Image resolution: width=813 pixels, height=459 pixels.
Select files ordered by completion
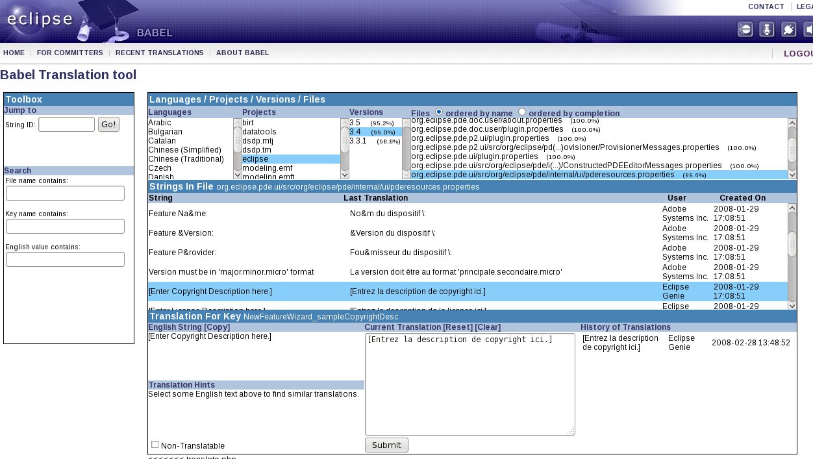point(522,112)
